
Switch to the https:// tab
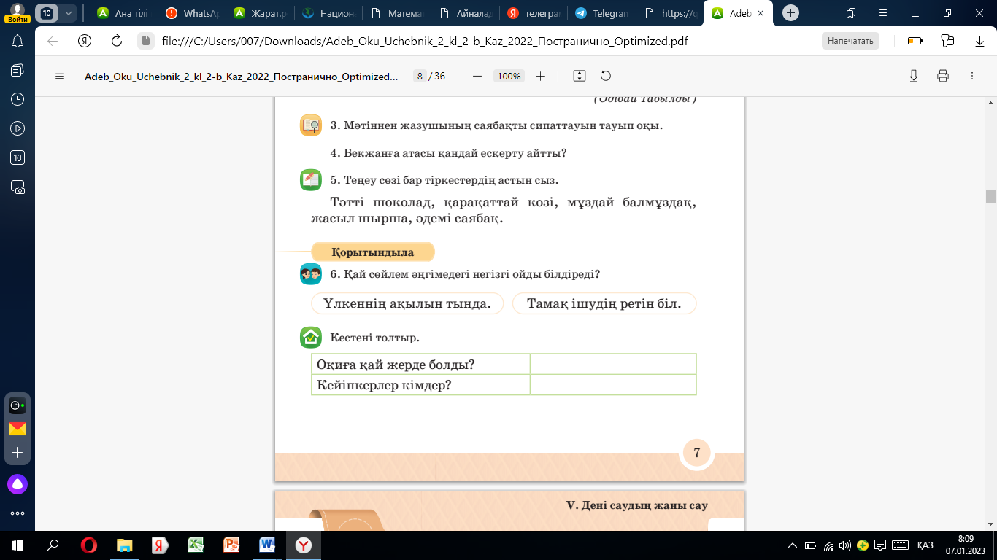click(671, 13)
